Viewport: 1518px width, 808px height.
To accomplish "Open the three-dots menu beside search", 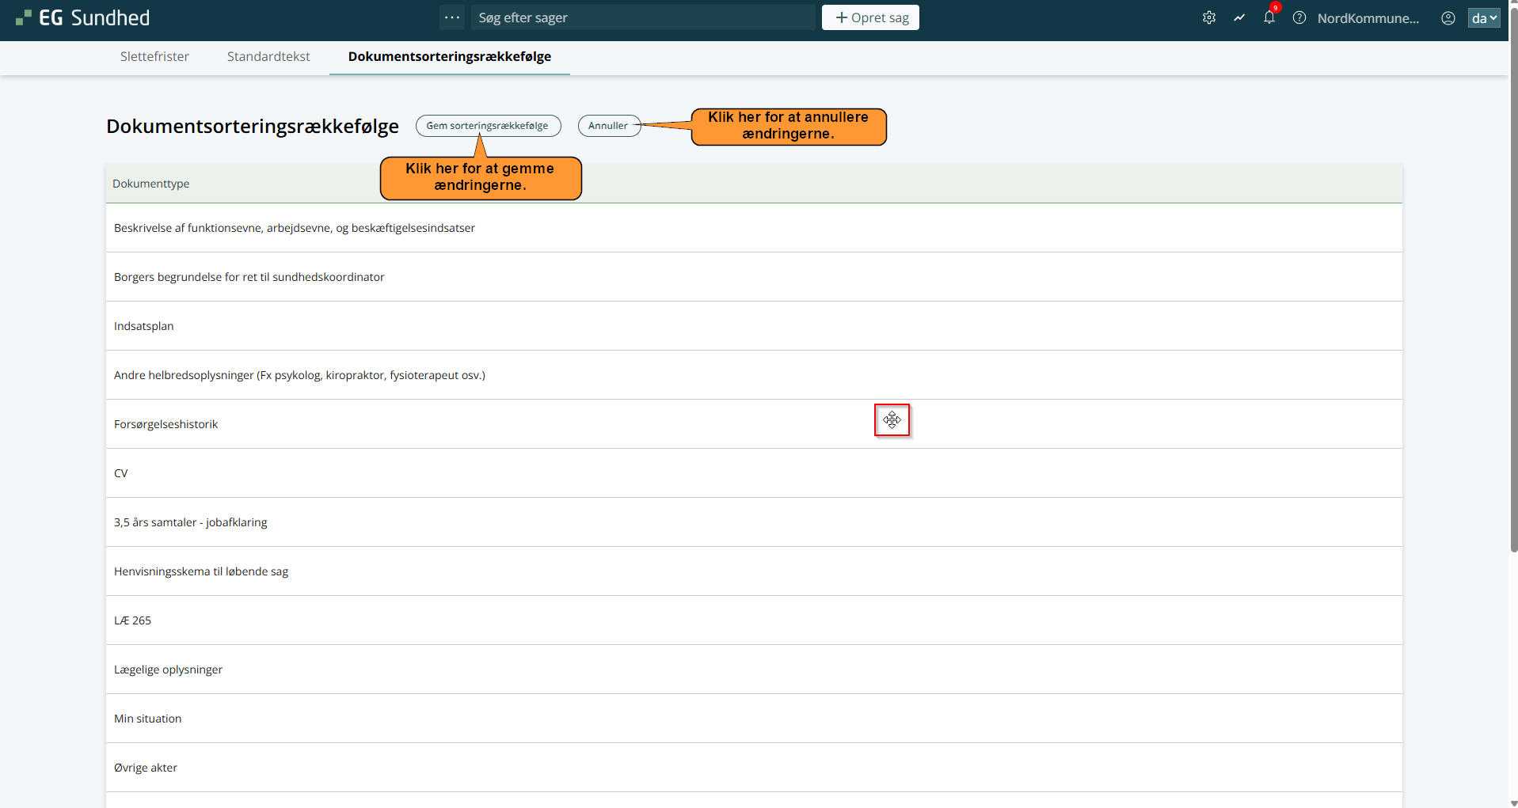I will [x=452, y=17].
